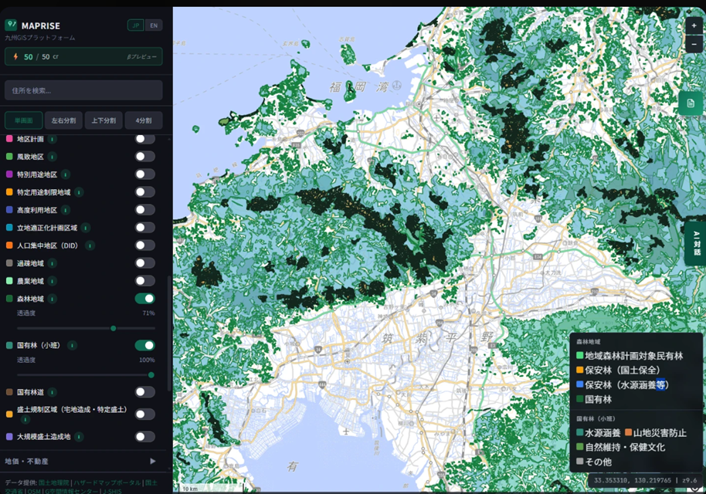Open info icon for 盛土規制区域

[x=25, y=419]
